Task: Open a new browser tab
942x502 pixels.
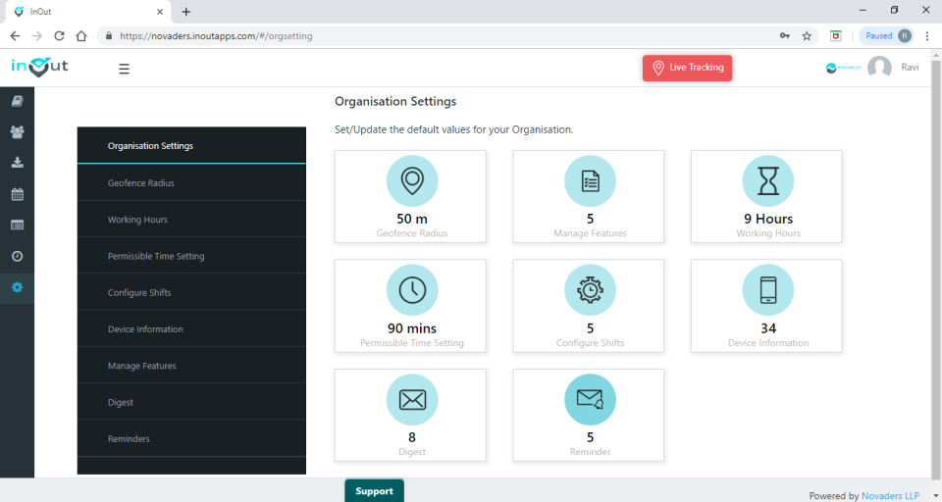Action: tap(186, 12)
